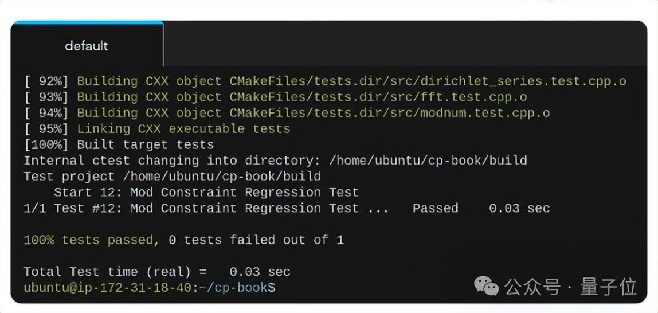This screenshot has width=658, height=313.
Task: Click the "Passed" test status text
Action: click(435, 208)
